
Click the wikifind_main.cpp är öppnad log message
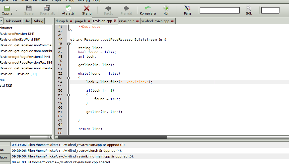73,156
